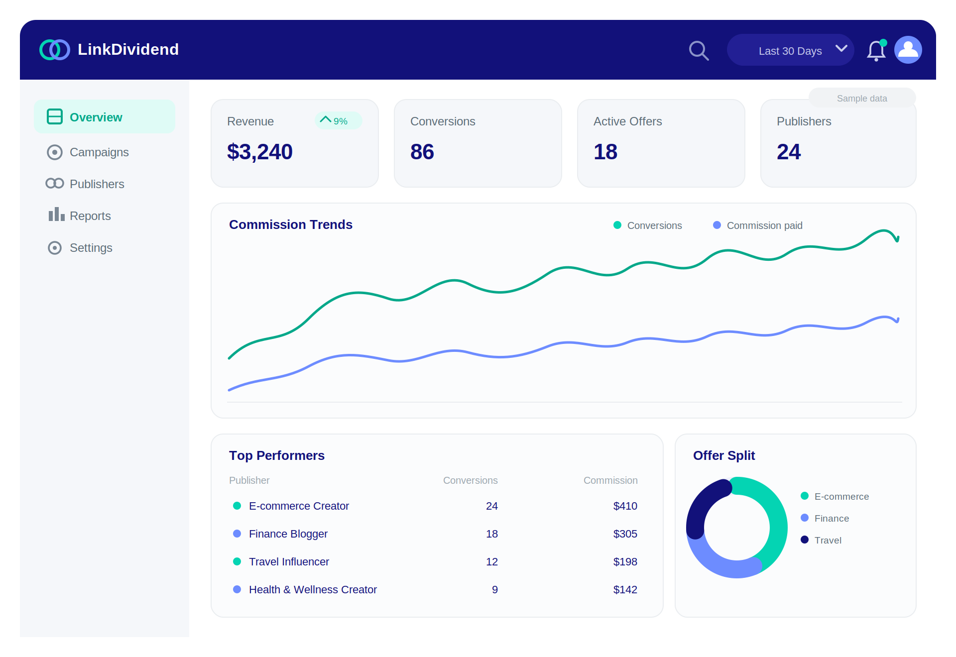This screenshot has width=956, height=657.
Task: Click the dot beside Finance Blogger
Action: 237,534
